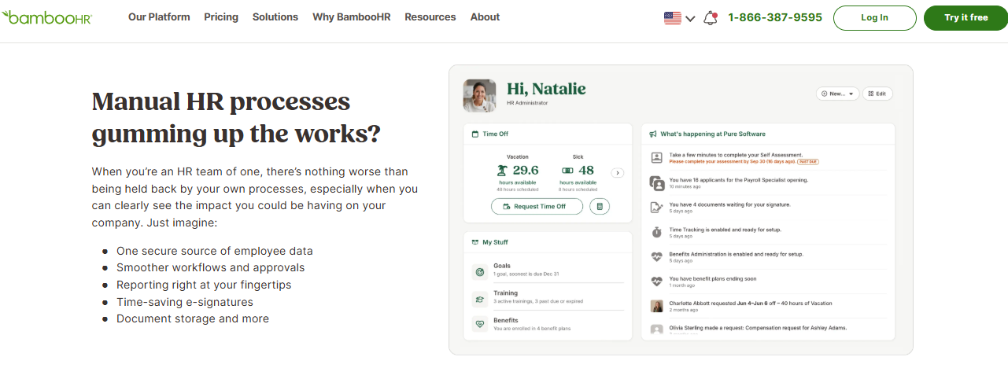This screenshot has height=379, width=1008.
Task: Click the documents signature icon
Action: pyautogui.click(x=657, y=208)
